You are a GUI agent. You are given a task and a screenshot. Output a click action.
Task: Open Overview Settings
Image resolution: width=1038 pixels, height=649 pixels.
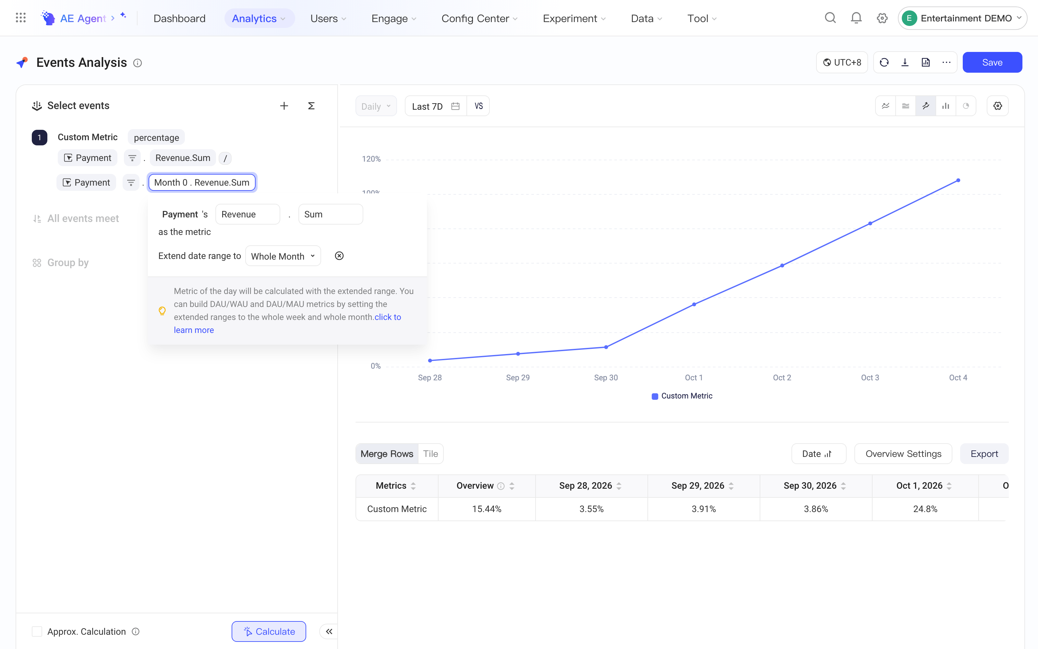(903, 454)
